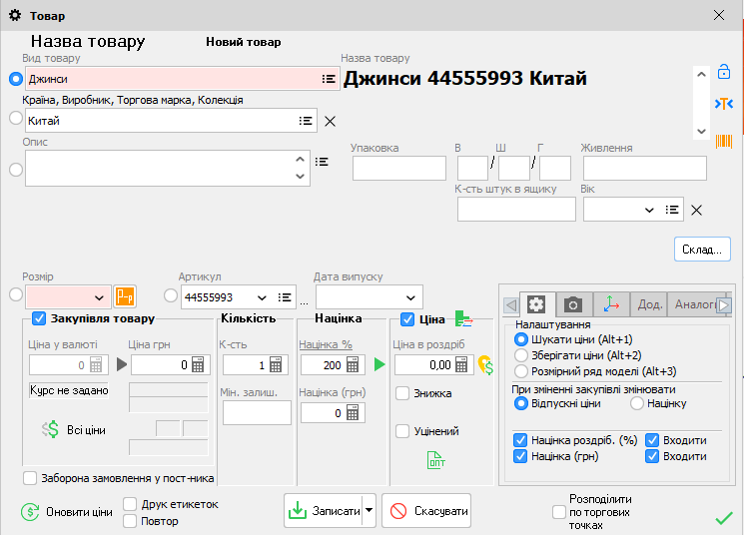Check the Друк етикеток option
The height and width of the screenshot is (535, 744).
tap(130, 504)
